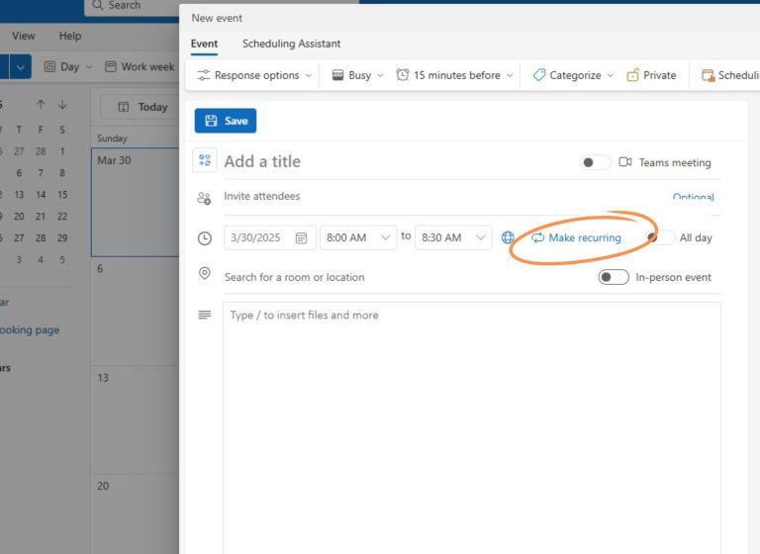Open the Day view dropdown arrow

[89, 67]
